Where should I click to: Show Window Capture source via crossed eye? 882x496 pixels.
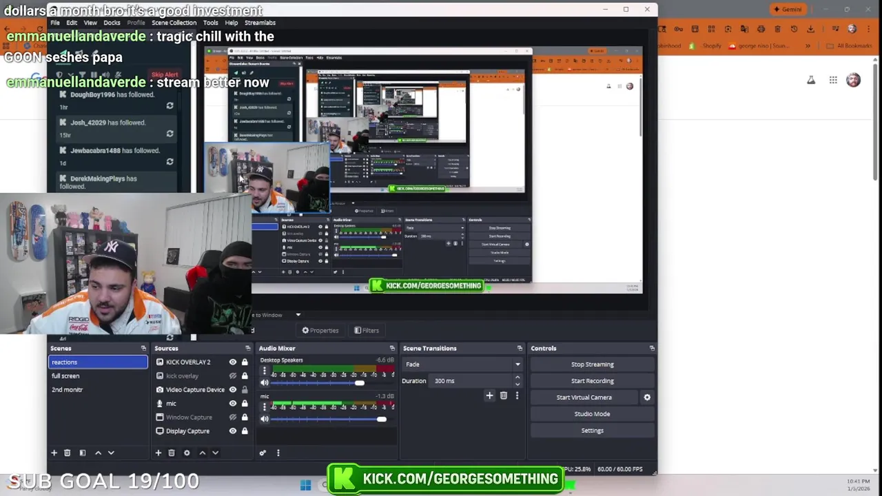[233, 417]
